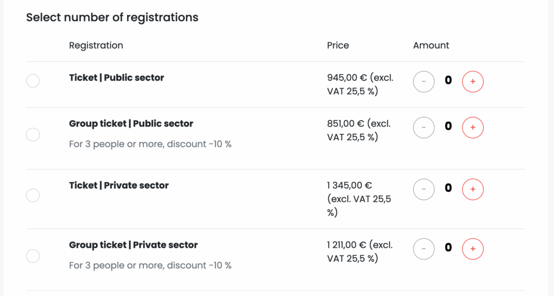Choose the Group ticket | Public sector radio button
The height and width of the screenshot is (296, 554).
(33, 135)
